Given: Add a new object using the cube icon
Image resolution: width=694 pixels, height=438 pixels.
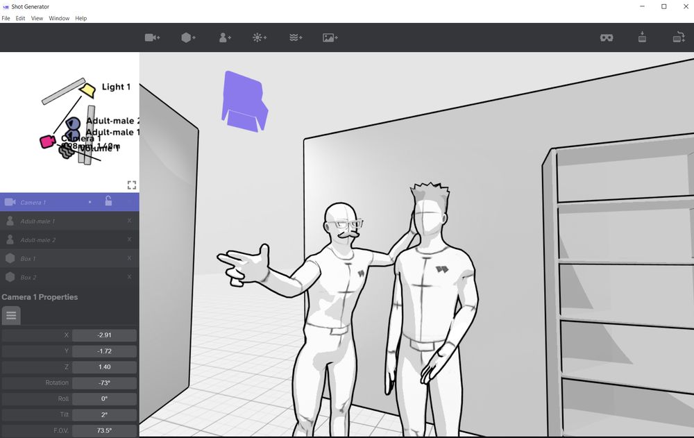Looking at the screenshot, I should 187,37.
